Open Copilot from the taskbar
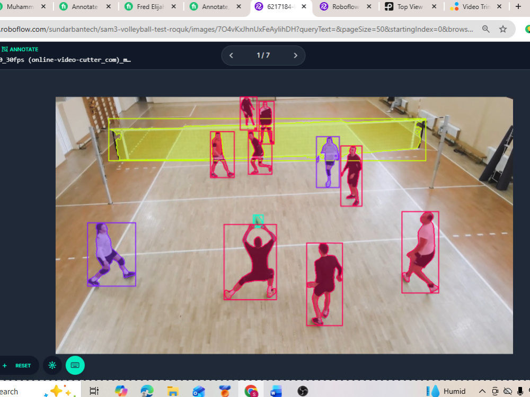The height and width of the screenshot is (397, 530). click(x=121, y=391)
